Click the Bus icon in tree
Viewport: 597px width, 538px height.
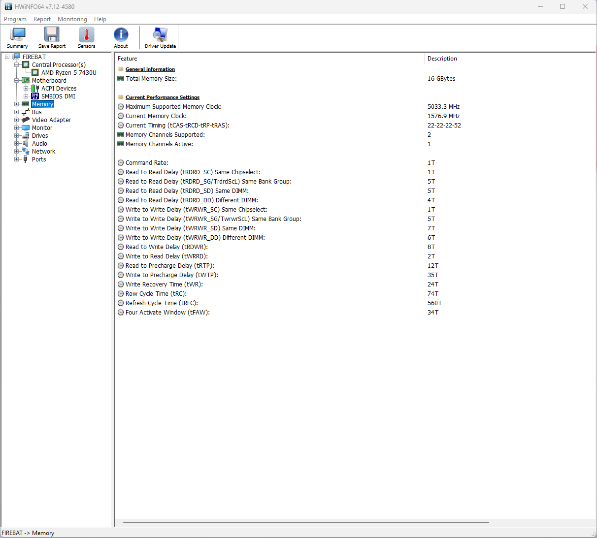26,112
